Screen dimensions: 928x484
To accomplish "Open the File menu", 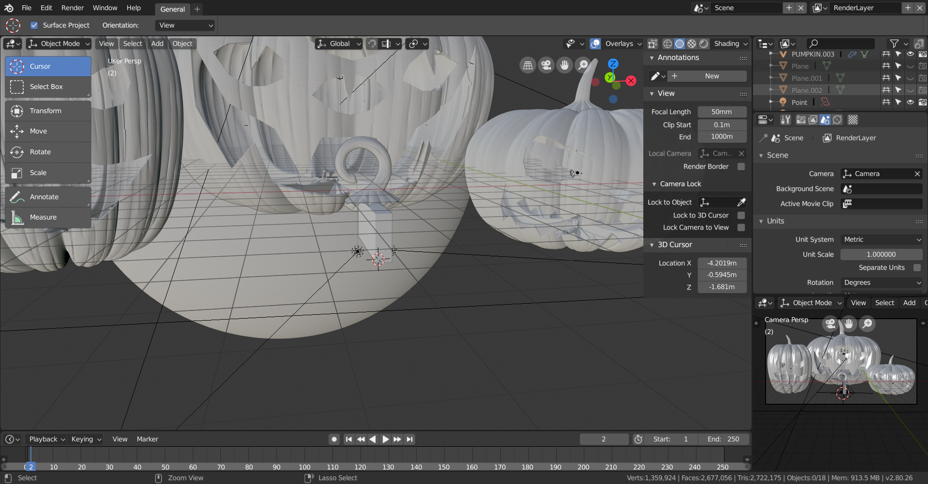I will [27, 8].
